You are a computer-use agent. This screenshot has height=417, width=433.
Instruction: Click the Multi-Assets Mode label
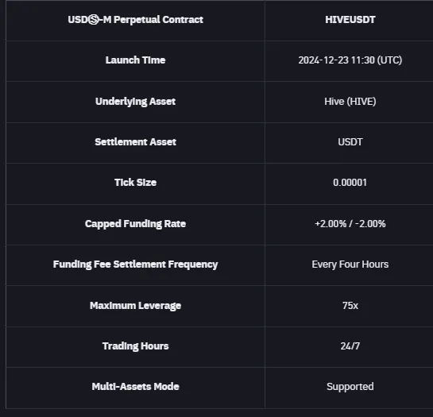point(135,386)
